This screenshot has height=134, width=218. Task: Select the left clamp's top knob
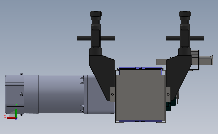pos(96,14)
